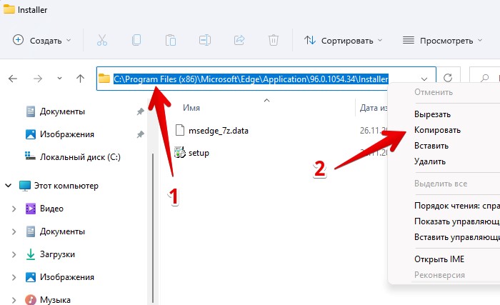This screenshot has height=305, width=500.
Task: Sort by the Дата column header
Action: click(x=373, y=108)
